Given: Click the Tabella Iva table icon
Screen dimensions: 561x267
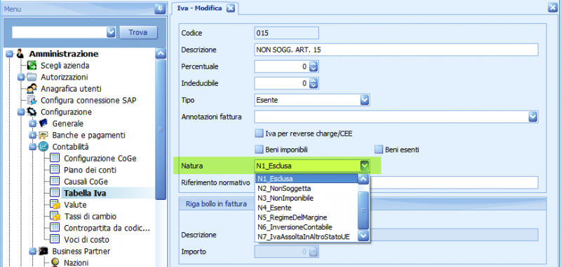Looking at the screenshot, I should click(55, 193).
